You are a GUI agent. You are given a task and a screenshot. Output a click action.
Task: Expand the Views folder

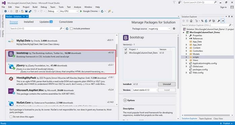(x=186, y=60)
